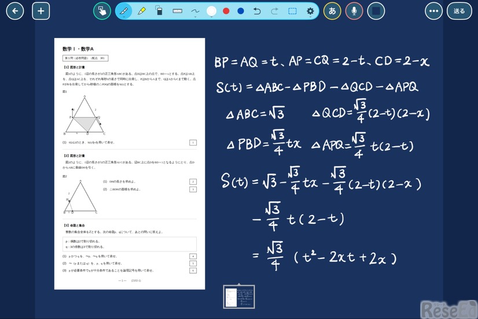Select the embedded 数学Ⅰ・数学A worksheet page
This screenshot has height=319, width=478.
pyautogui.click(x=130, y=164)
